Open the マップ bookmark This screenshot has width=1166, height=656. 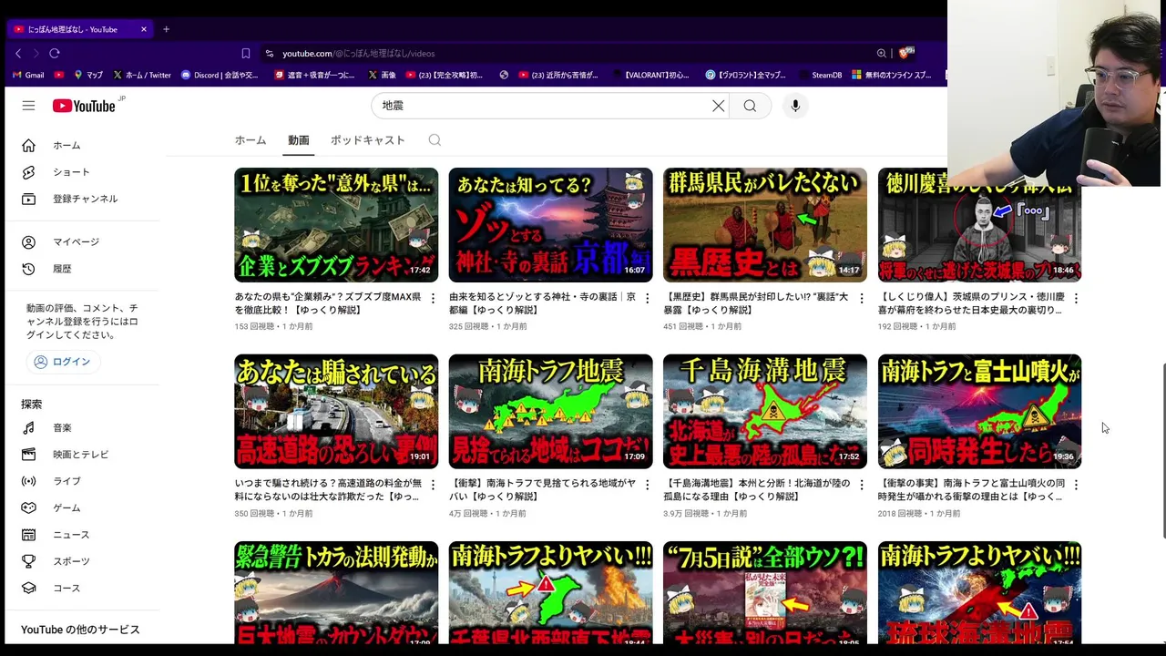pos(88,75)
